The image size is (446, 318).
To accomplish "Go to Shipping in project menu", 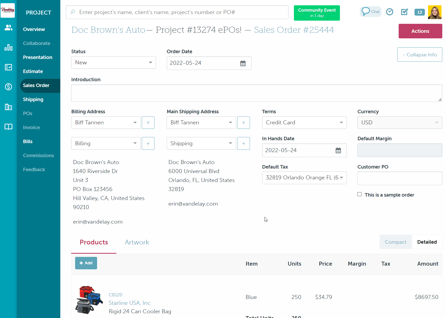I will coord(33,99).
